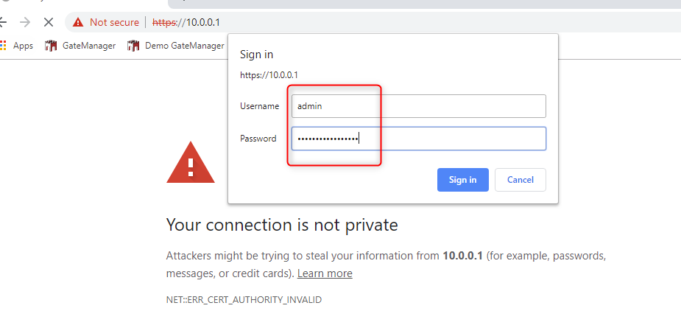Click the Your connection is not private heading

click(x=282, y=226)
